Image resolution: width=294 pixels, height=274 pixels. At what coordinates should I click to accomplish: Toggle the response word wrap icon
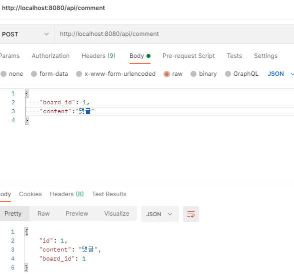point(190,214)
